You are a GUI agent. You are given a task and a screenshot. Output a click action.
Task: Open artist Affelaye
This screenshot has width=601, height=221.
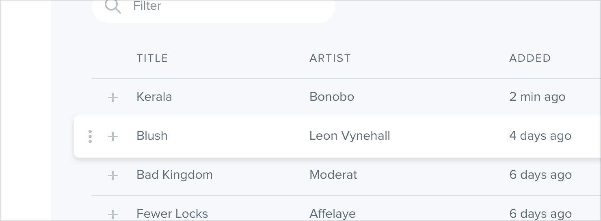pos(333,214)
